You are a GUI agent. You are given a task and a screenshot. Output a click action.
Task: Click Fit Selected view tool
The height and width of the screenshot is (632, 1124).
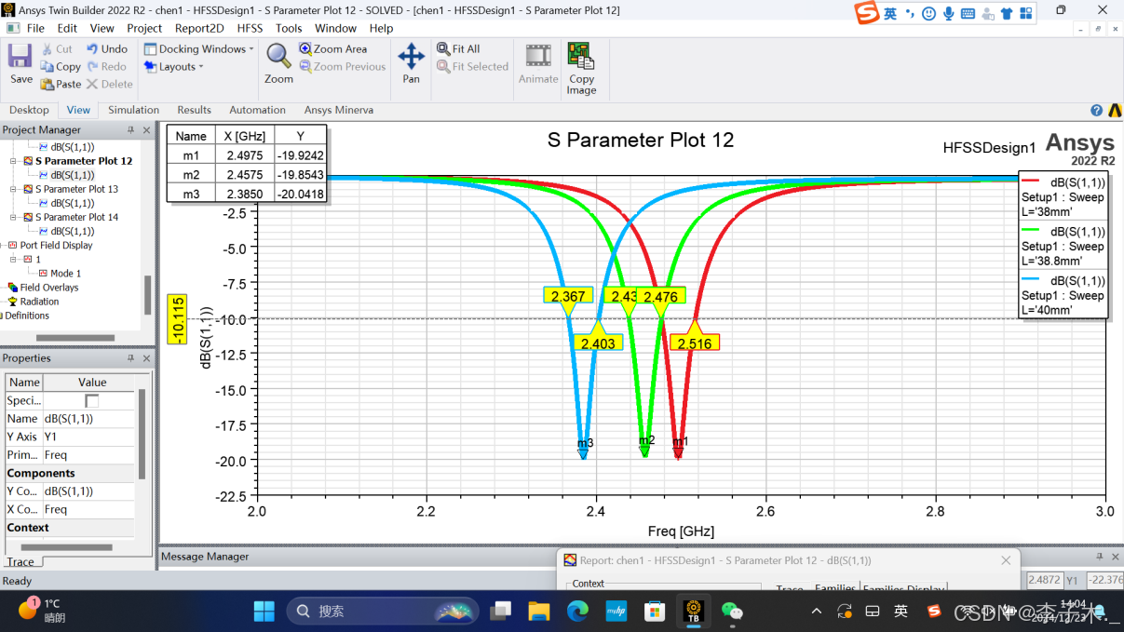473,67
